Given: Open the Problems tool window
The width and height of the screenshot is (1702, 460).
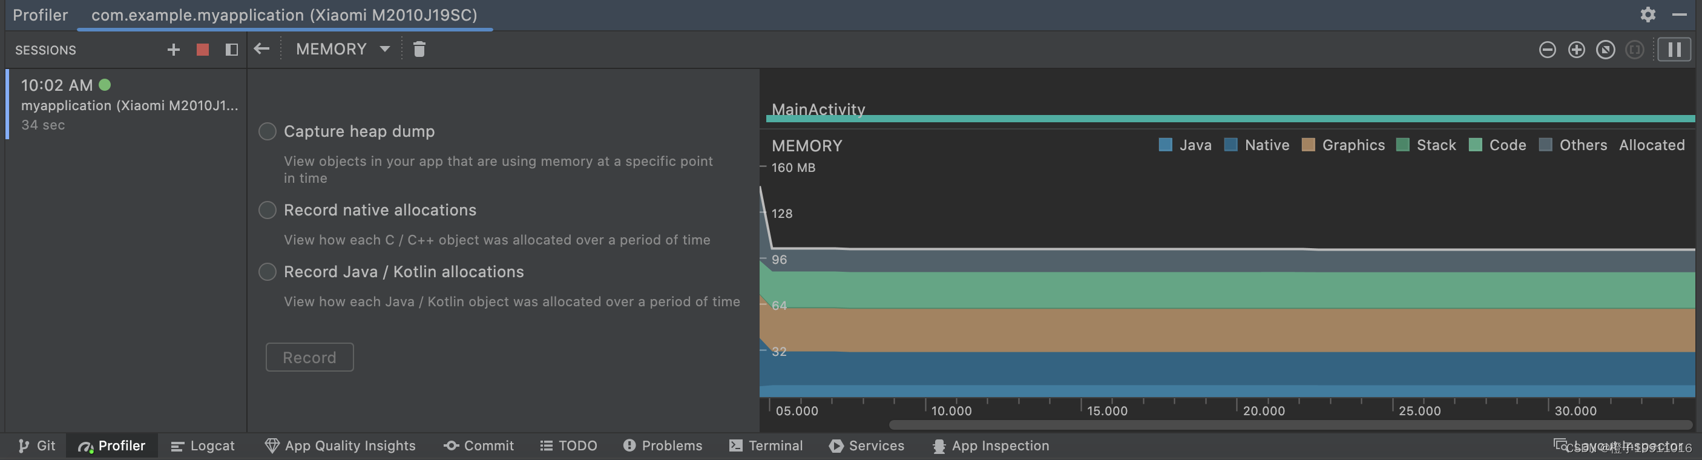Looking at the screenshot, I should click(x=662, y=446).
